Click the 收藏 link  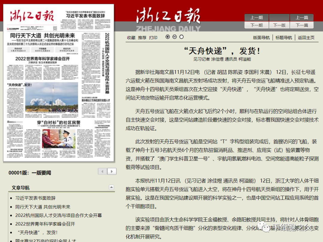pos(131,37)
